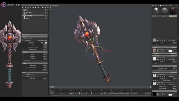
Task: Reload the Cavity Map with refresh icon
Action: coord(162,84)
